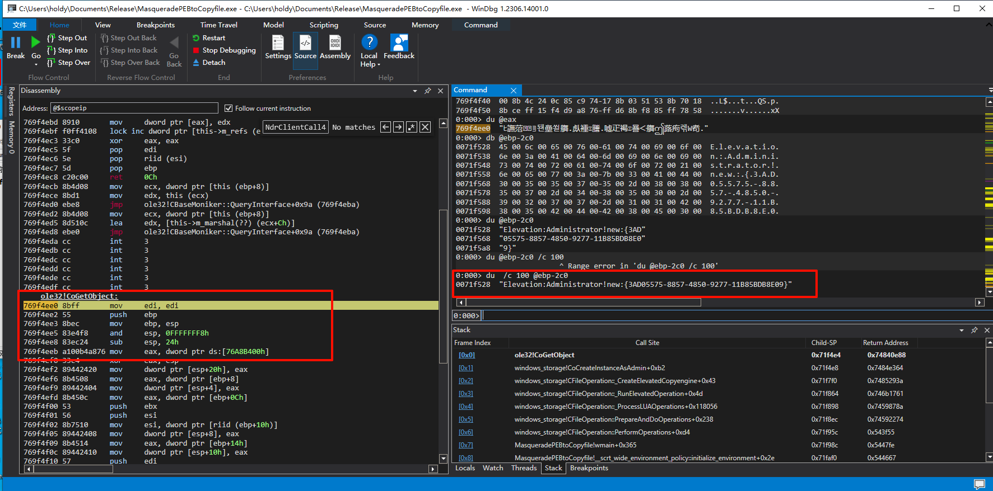The image size is (993, 491).
Task: Close the Disassembly find bar
Action: tap(426, 127)
